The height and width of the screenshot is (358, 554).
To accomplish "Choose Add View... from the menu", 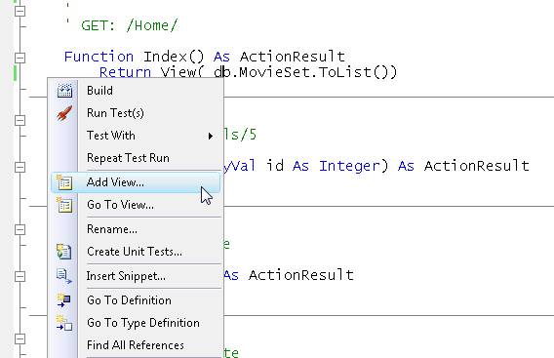I will (x=136, y=182).
